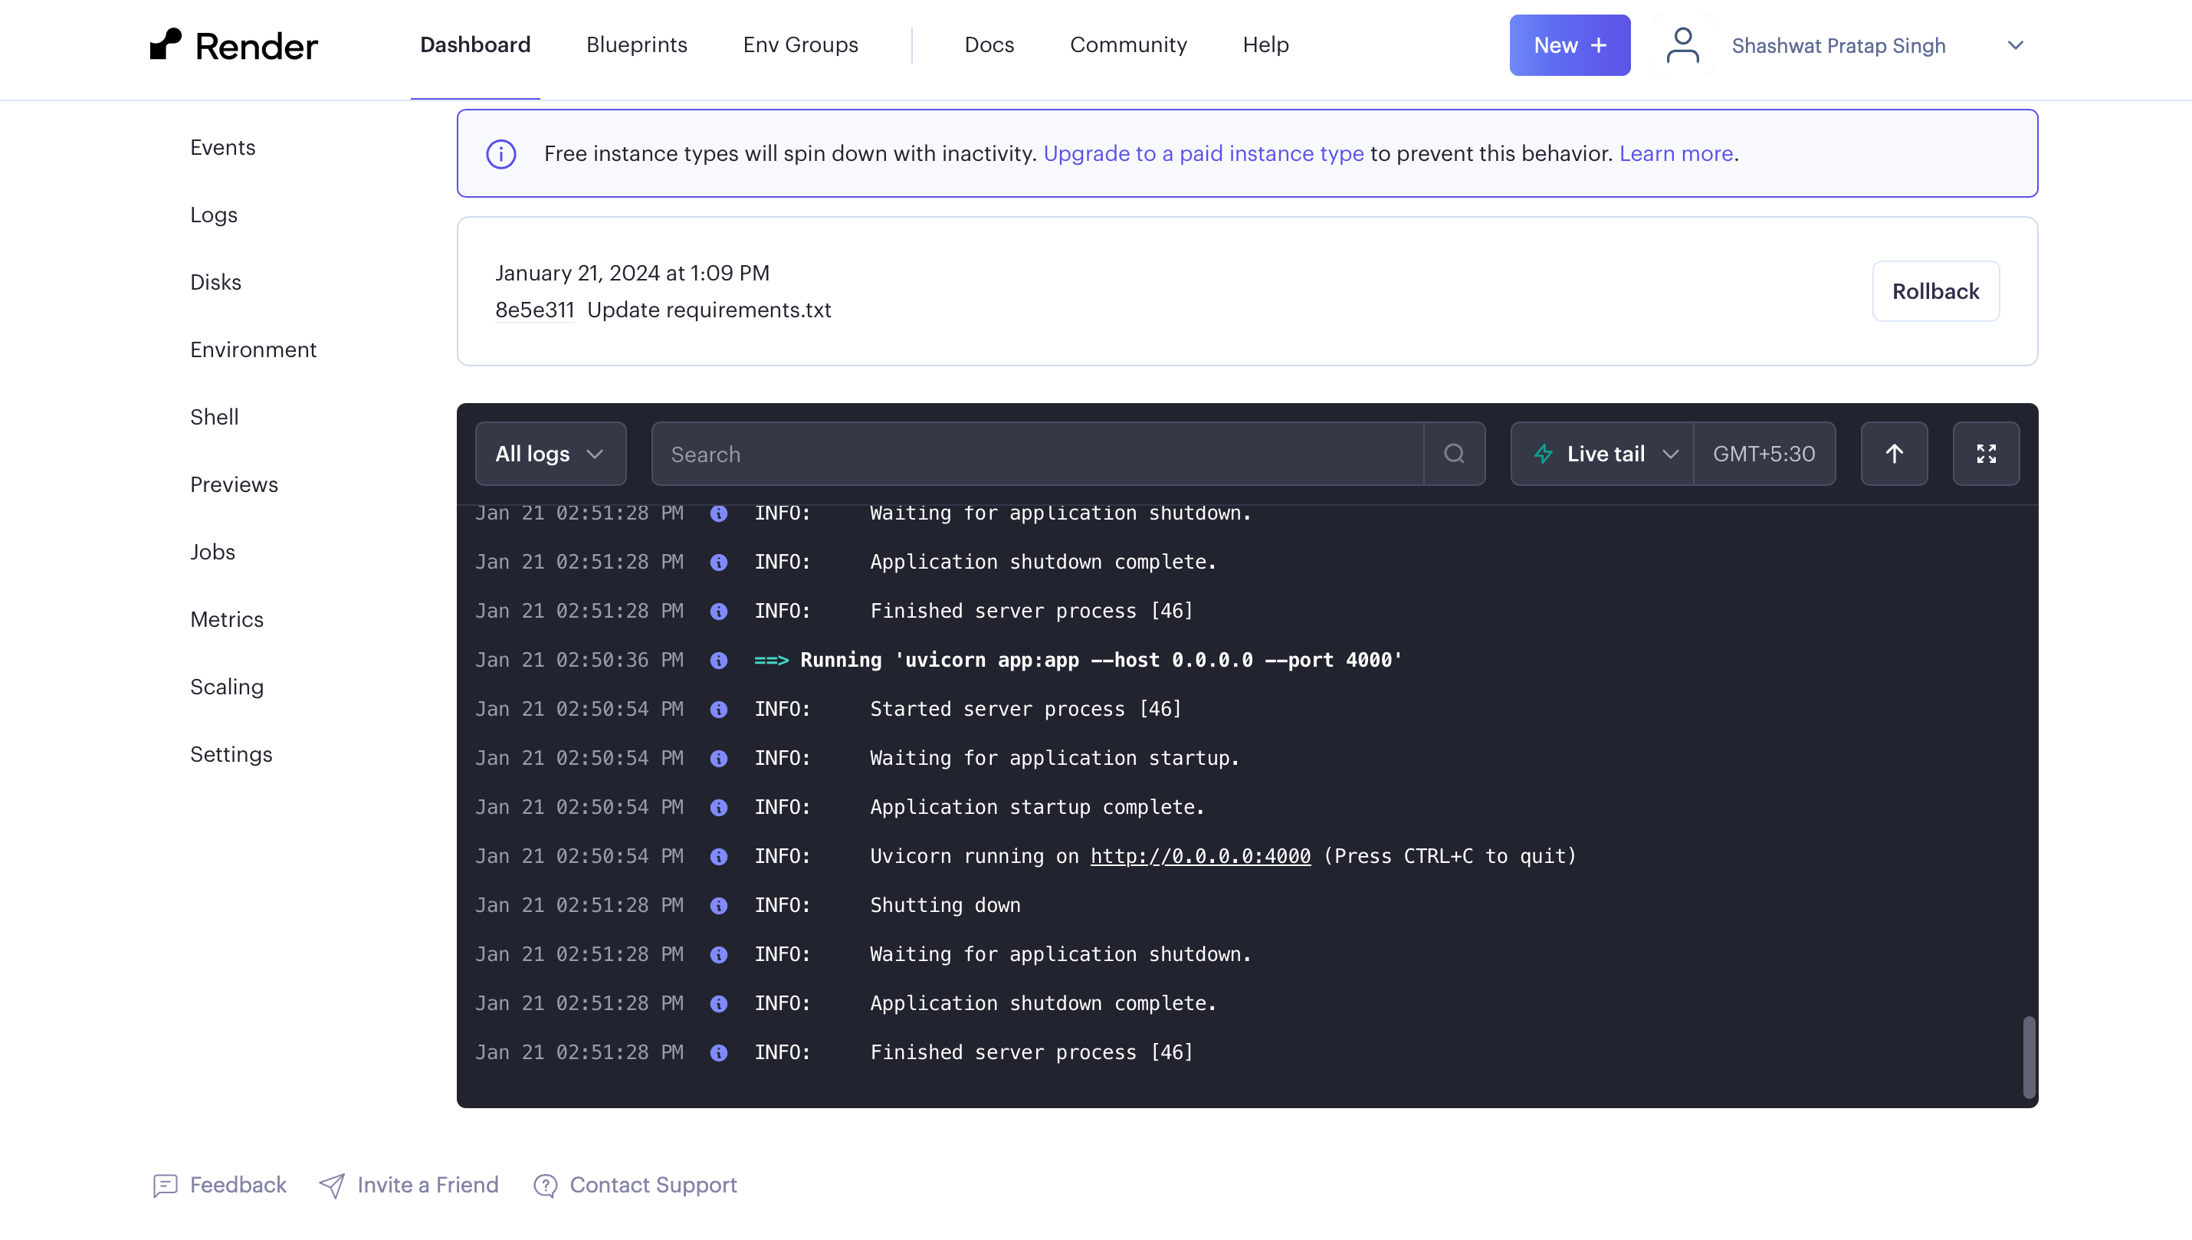Open the Live tail dropdown

(x=1603, y=454)
